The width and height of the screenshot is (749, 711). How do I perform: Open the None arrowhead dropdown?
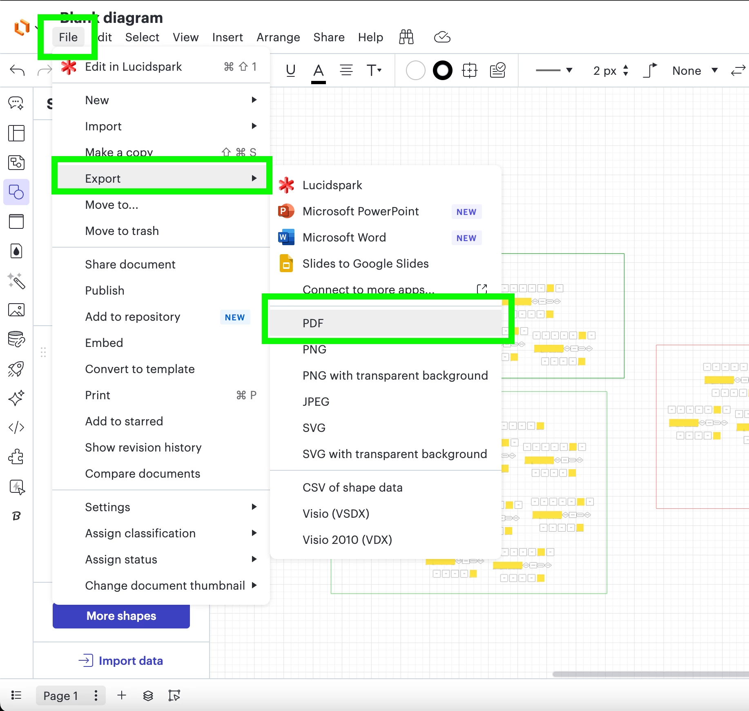point(695,71)
